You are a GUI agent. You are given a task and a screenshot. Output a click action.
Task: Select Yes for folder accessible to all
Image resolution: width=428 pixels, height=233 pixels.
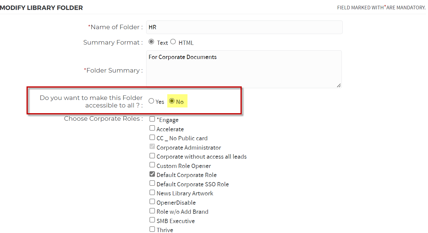click(x=151, y=101)
